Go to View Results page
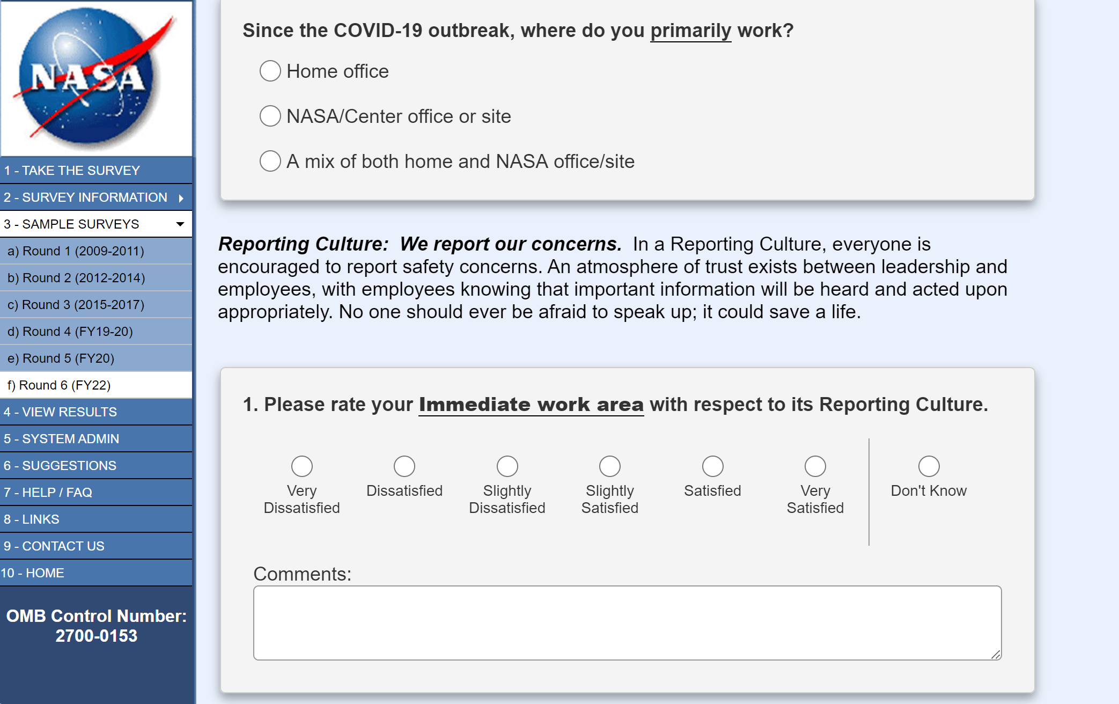Image resolution: width=1119 pixels, height=704 pixels. tap(60, 412)
